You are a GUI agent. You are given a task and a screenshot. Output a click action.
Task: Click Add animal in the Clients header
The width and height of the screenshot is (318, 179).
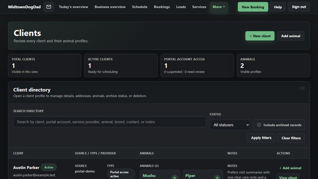[x=291, y=36]
